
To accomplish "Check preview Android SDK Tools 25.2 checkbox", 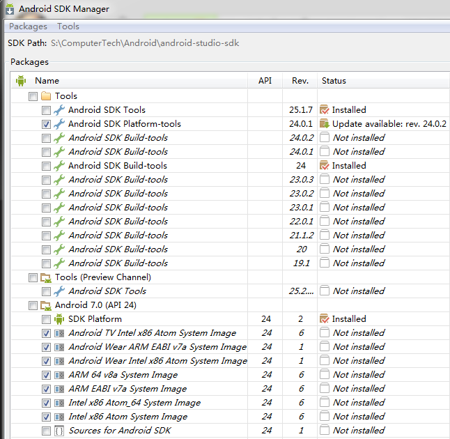I will pos(46,291).
